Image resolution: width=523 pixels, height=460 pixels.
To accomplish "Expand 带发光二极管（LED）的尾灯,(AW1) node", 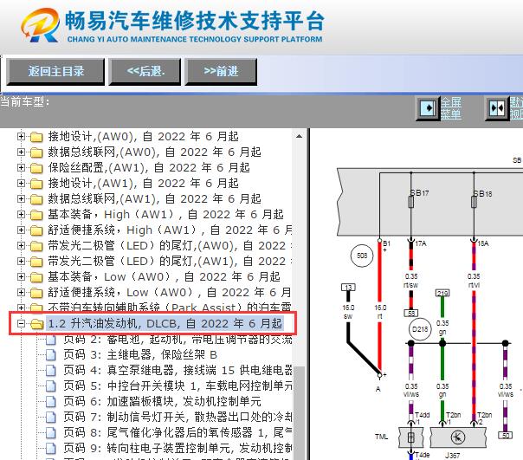I will (21, 261).
